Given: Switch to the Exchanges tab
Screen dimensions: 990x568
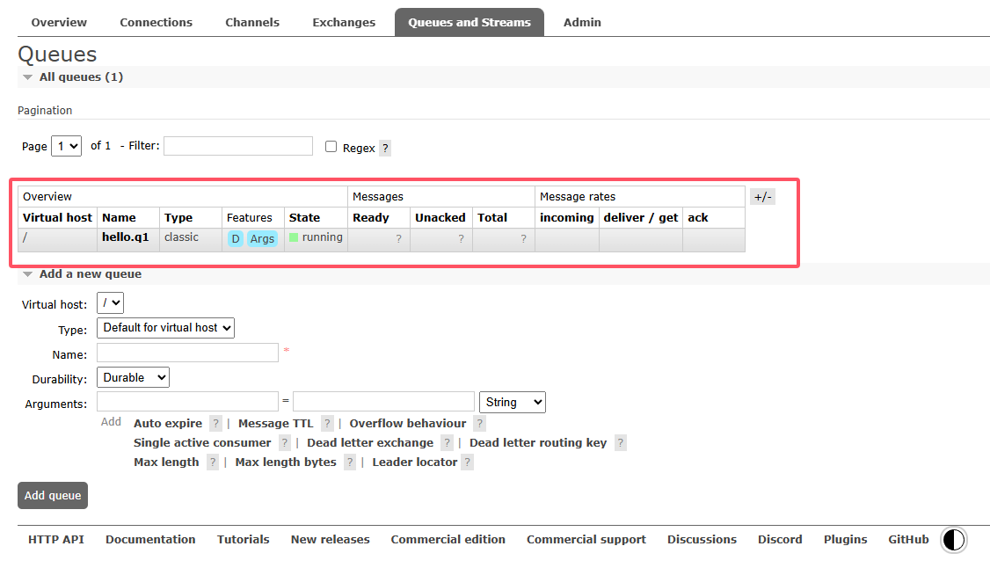Looking at the screenshot, I should pyautogui.click(x=344, y=22).
